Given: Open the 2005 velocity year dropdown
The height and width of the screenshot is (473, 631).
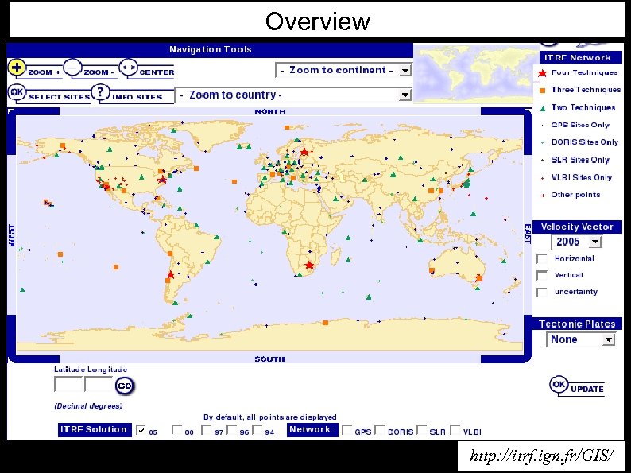Looking at the screenshot, I should 576,242.
